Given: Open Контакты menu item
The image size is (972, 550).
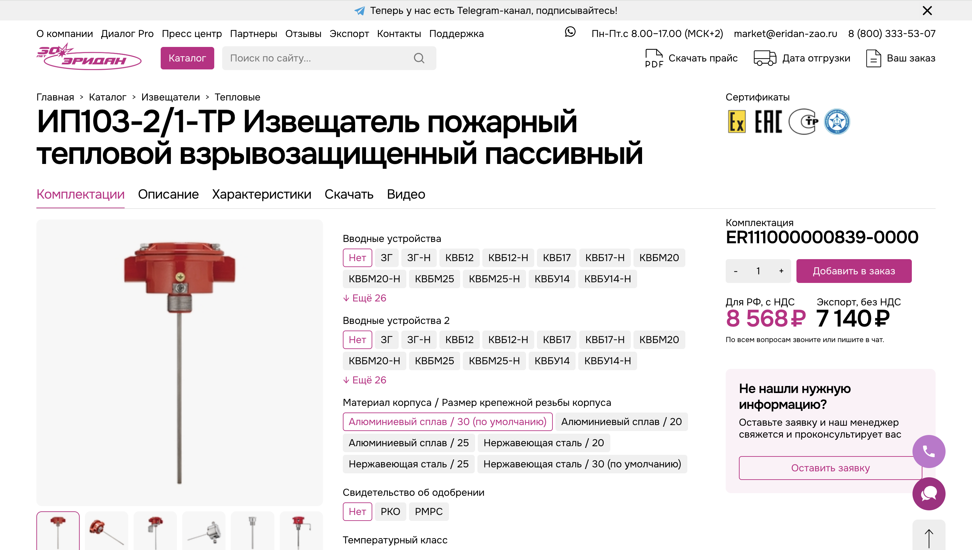Looking at the screenshot, I should point(399,34).
